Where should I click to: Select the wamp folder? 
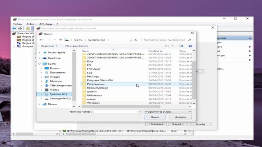tap(91, 99)
